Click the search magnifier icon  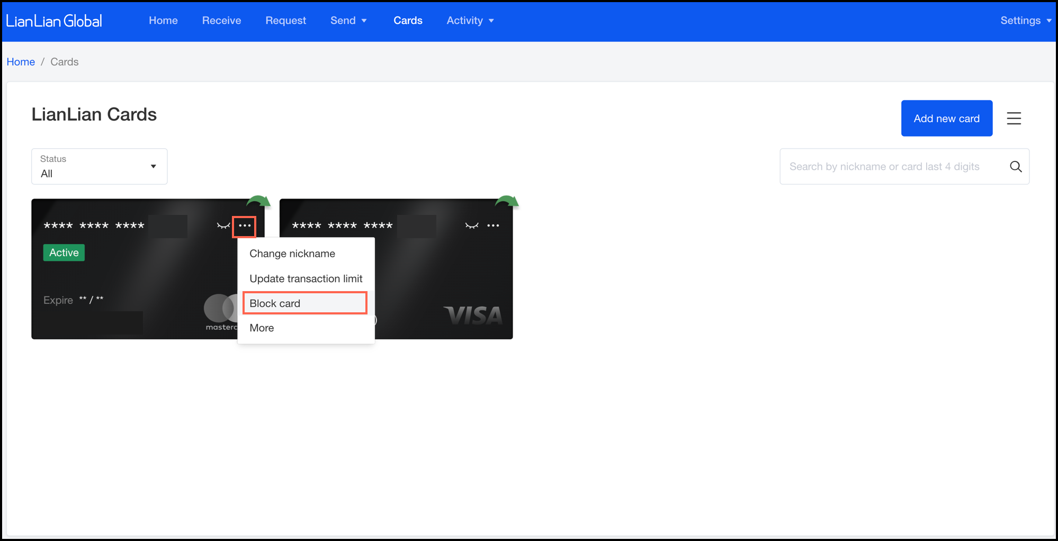1015,167
